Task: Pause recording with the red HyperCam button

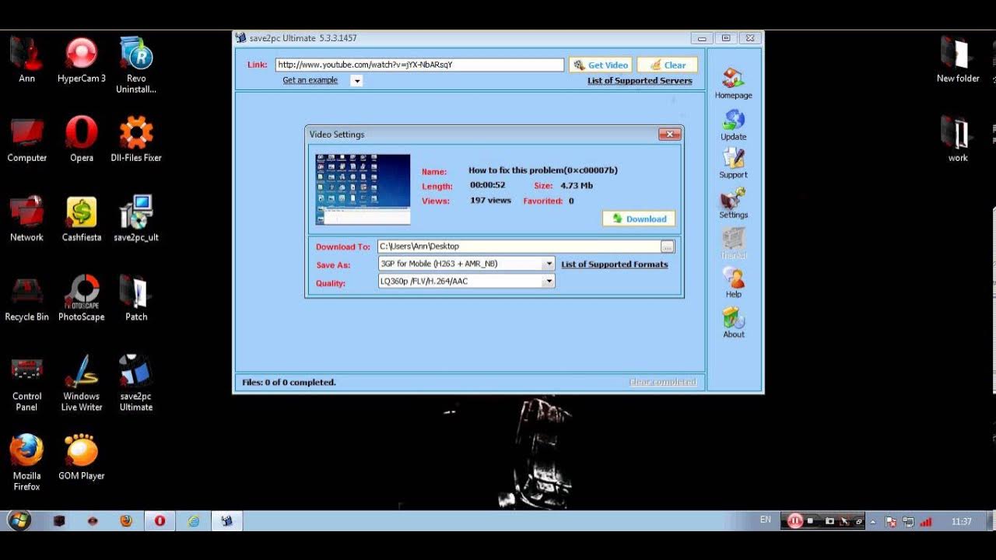Action: (795, 521)
